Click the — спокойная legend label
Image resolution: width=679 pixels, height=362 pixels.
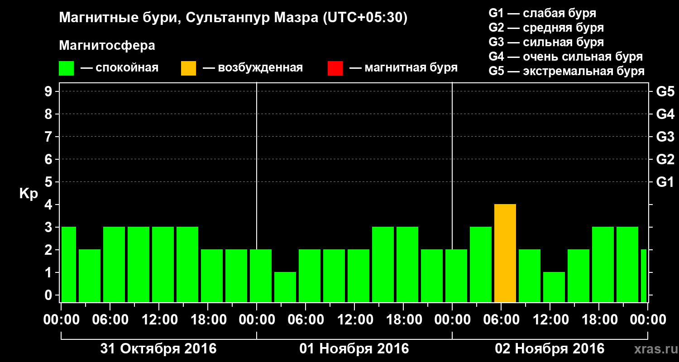tap(120, 68)
